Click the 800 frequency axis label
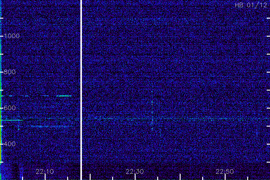This screenshot has height=180, width=270. [x=10, y=72]
